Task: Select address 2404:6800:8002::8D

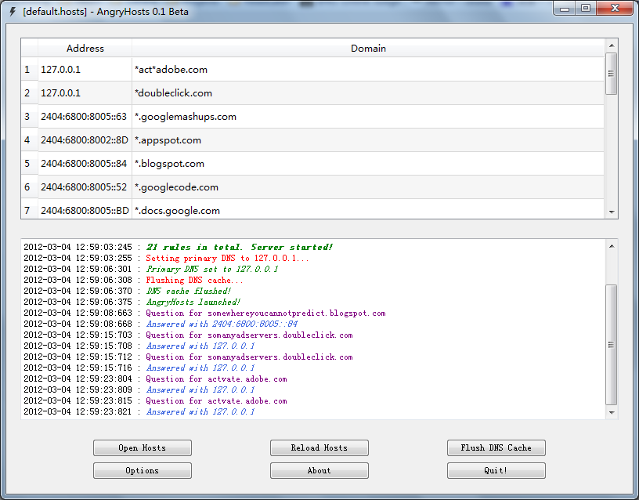Action: 85,139
